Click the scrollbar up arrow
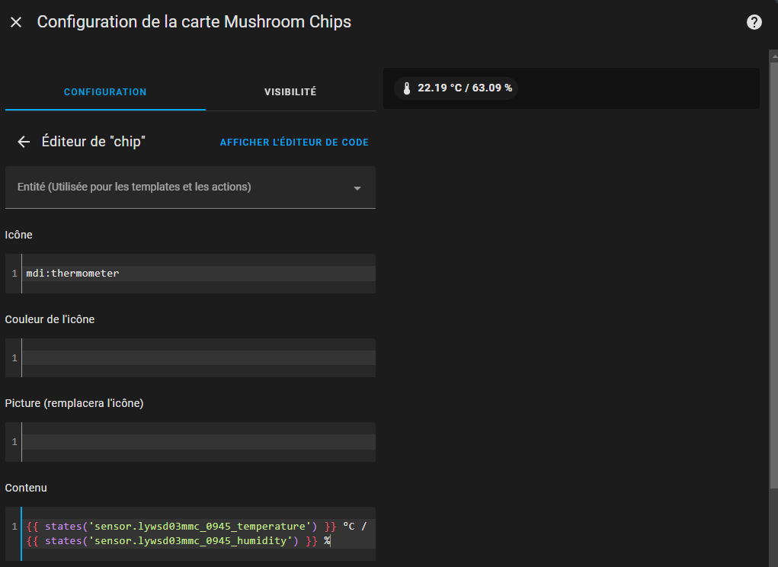Screen dimensions: 778x567 [774, 56]
